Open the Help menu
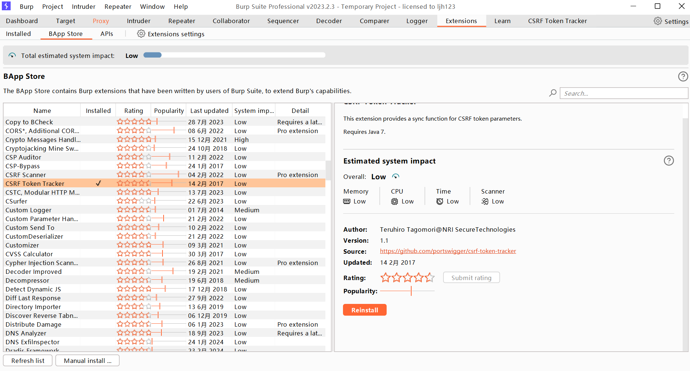Screen dimensions: 690x371 [180, 7]
